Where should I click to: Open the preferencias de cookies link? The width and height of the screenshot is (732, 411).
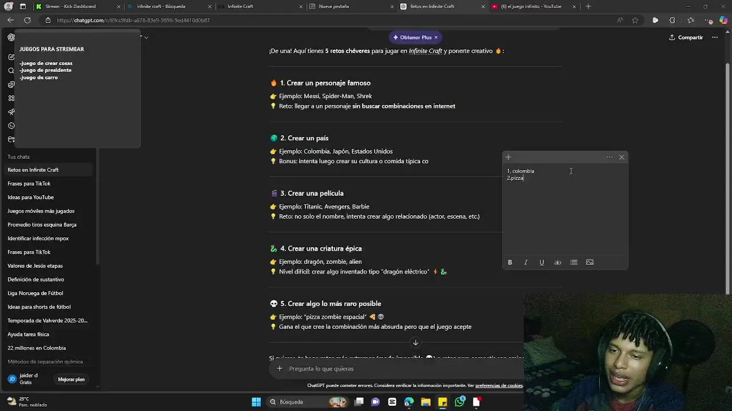click(x=499, y=385)
